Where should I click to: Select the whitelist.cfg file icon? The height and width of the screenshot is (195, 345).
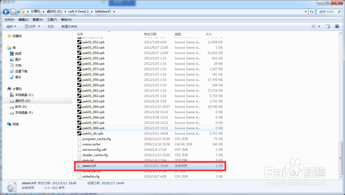click(79, 176)
